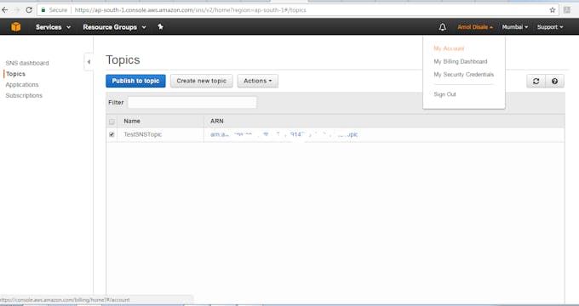Uncheck the TestSNSTopic row checkbox
The width and height of the screenshot is (579, 306).
pyautogui.click(x=112, y=134)
